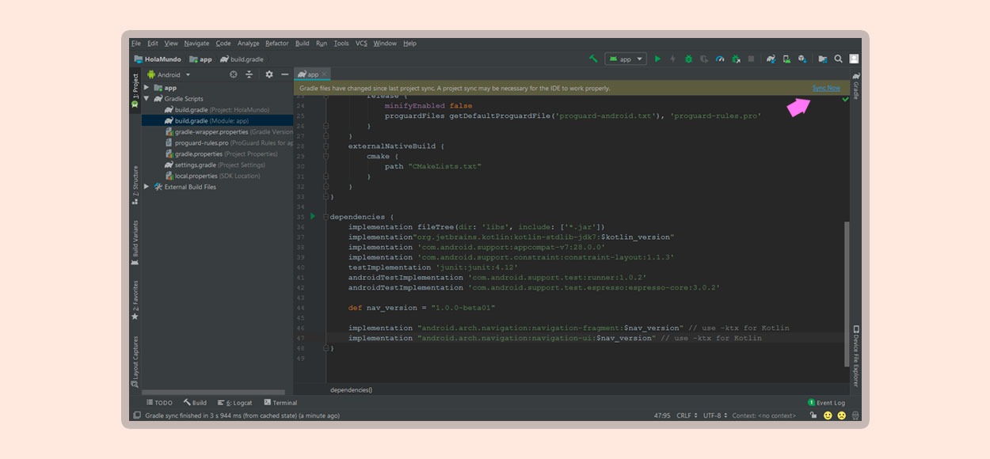Click the sad face feedback icon
This screenshot has height=459, width=990.
(x=841, y=415)
